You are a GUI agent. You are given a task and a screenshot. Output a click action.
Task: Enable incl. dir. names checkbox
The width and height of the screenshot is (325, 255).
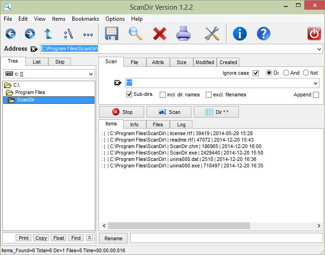(x=162, y=95)
